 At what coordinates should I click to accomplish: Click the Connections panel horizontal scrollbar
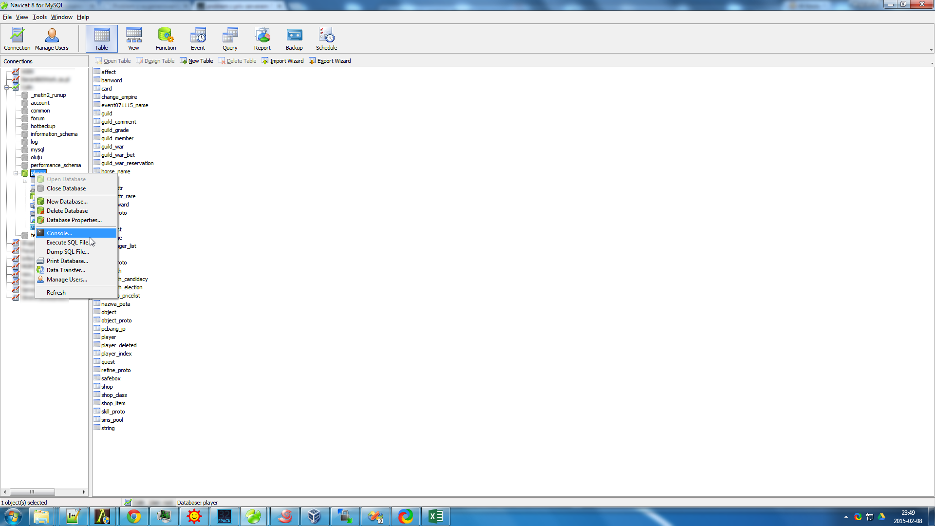pyautogui.click(x=32, y=492)
